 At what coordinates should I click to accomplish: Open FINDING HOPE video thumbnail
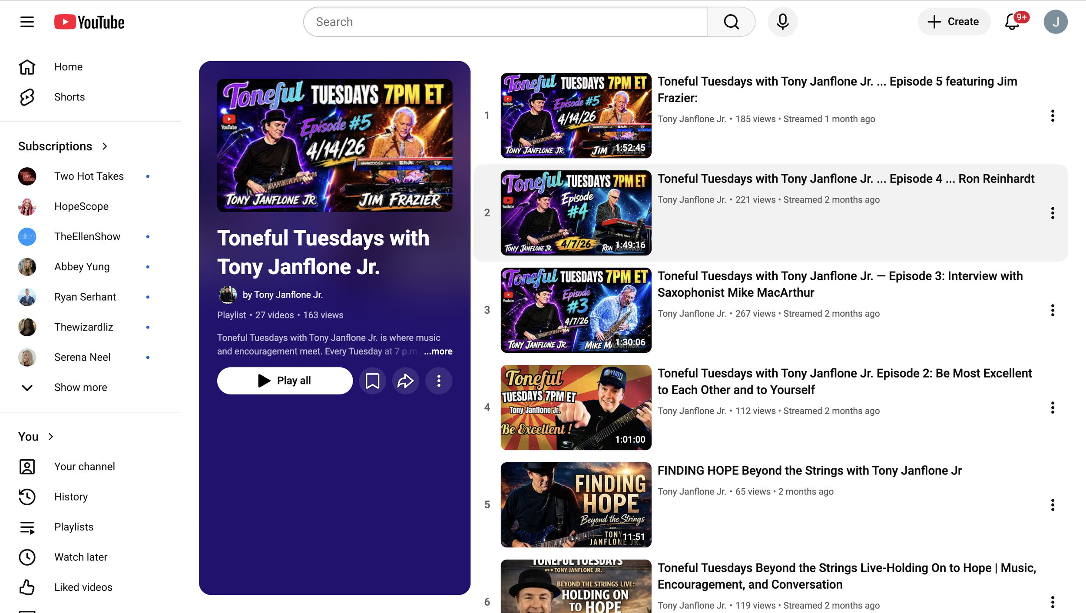tap(576, 505)
